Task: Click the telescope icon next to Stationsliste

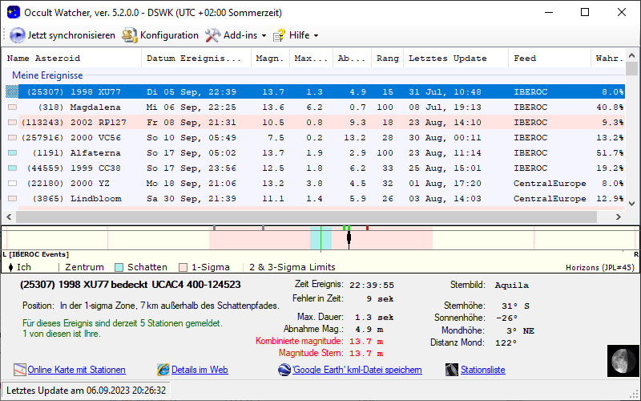Action: click(453, 370)
